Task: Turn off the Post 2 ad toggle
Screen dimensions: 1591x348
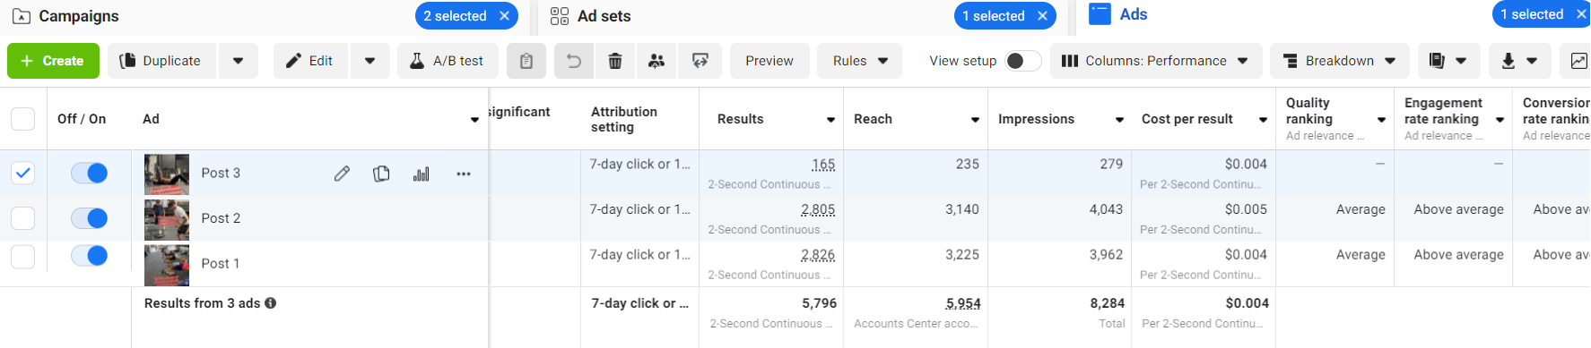Action: pos(90,218)
